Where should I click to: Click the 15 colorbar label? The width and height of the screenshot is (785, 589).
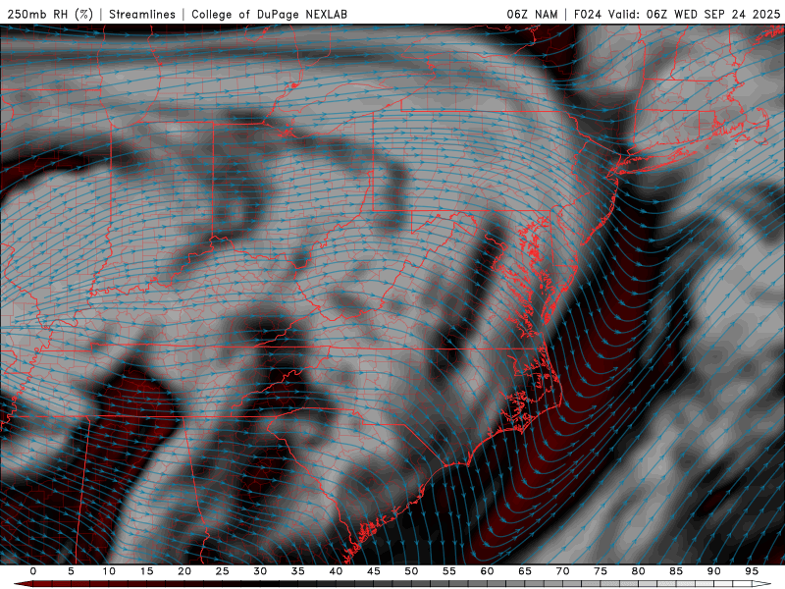(146, 571)
